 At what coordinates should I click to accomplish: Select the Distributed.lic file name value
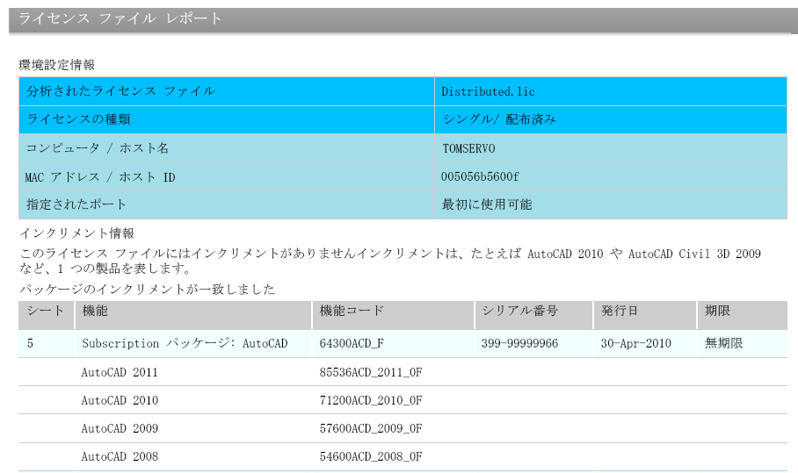point(488,91)
